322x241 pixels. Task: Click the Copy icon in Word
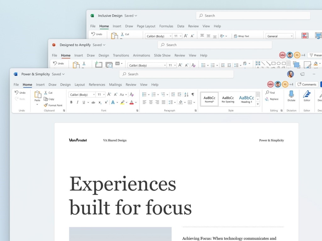point(46,99)
